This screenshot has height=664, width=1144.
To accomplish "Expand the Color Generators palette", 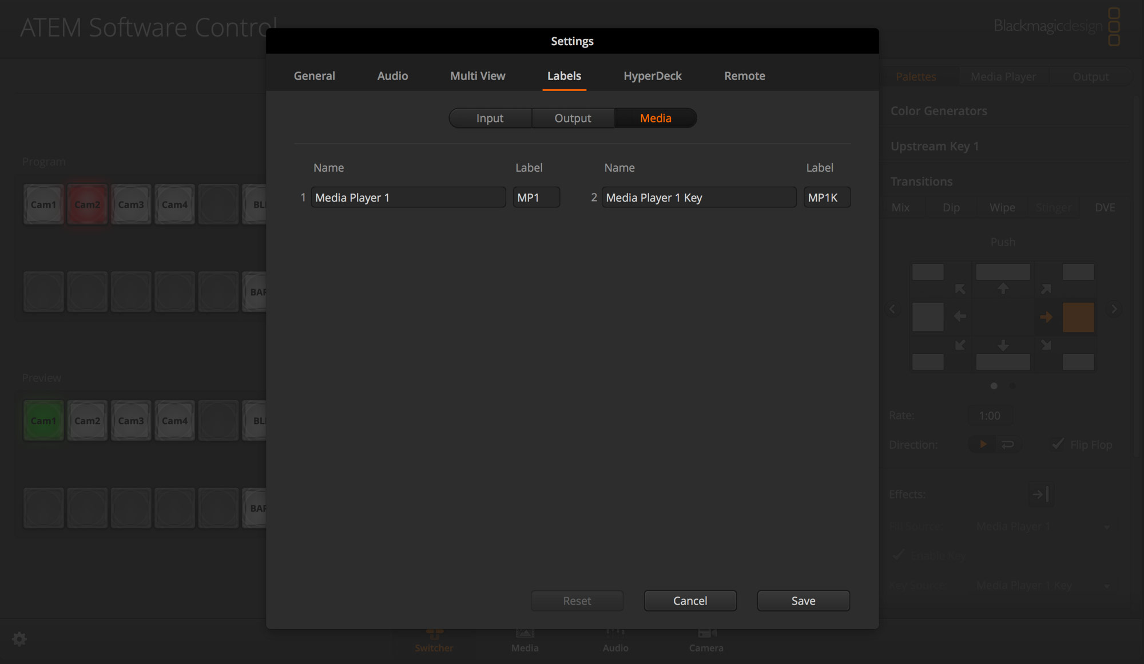I will (939, 110).
